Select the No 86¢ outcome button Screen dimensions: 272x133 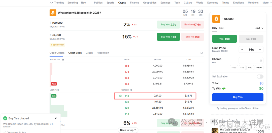click(x=251, y=39)
